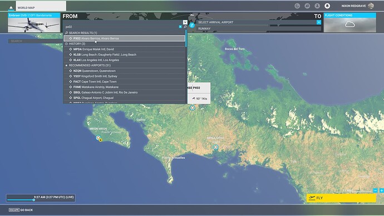The width and height of the screenshot is (384, 216).
Task: Click the Golfito map label
Action: [x=141, y=120]
